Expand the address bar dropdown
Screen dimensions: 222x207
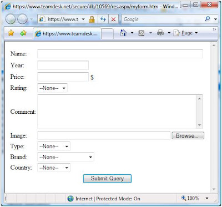tap(83, 19)
